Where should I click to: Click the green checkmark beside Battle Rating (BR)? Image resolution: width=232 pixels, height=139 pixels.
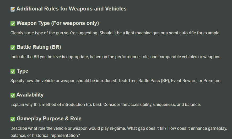coord(13,47)
